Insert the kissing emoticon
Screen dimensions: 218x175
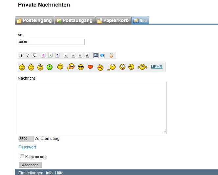[100, 67]
